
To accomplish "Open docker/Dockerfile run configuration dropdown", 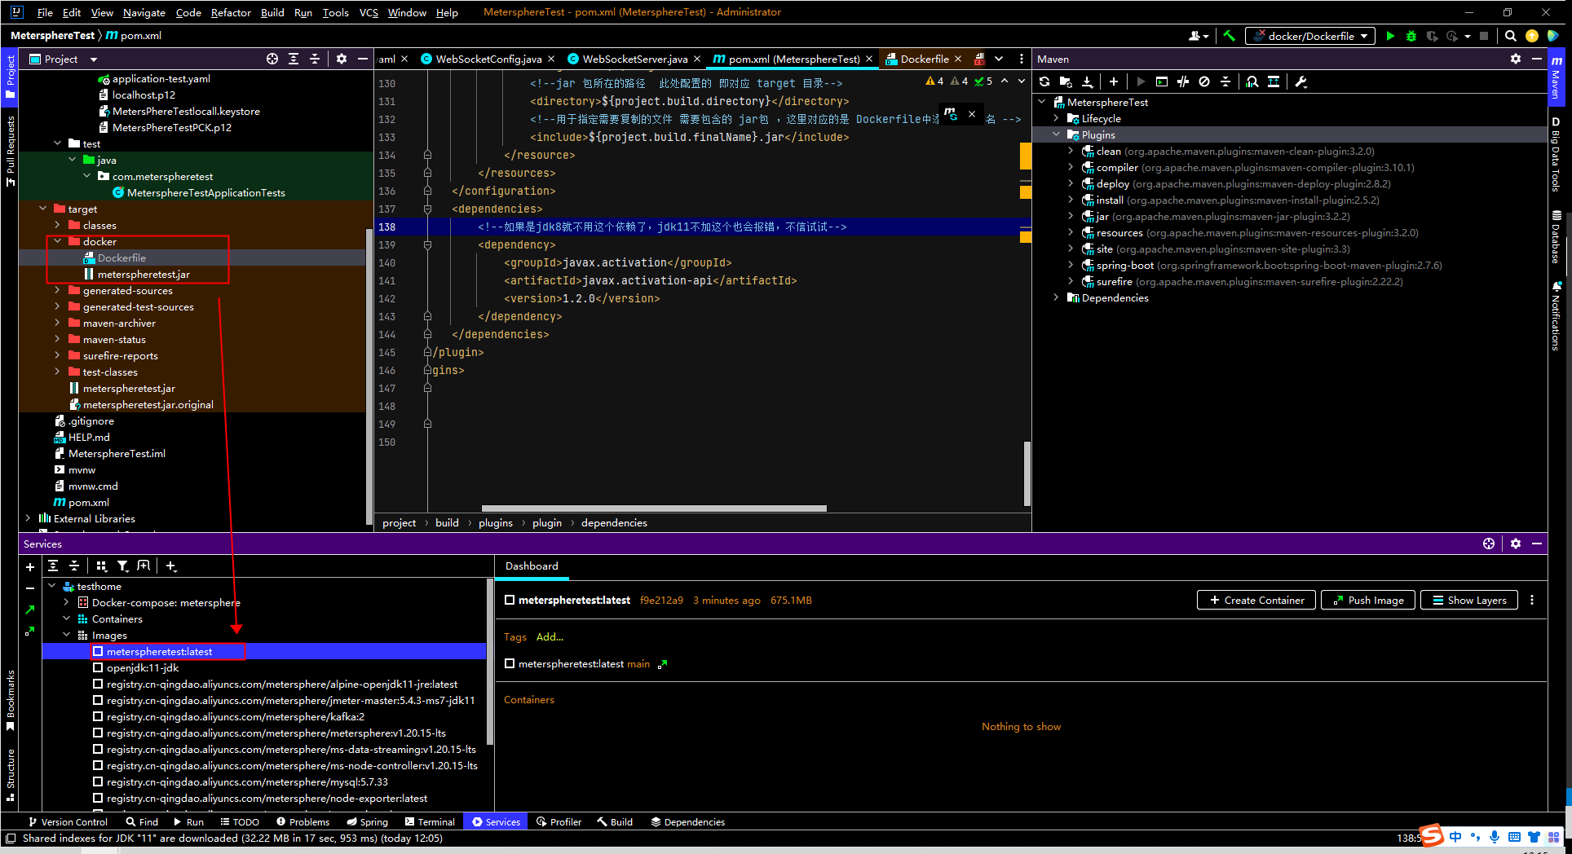I will point(1310,36).
